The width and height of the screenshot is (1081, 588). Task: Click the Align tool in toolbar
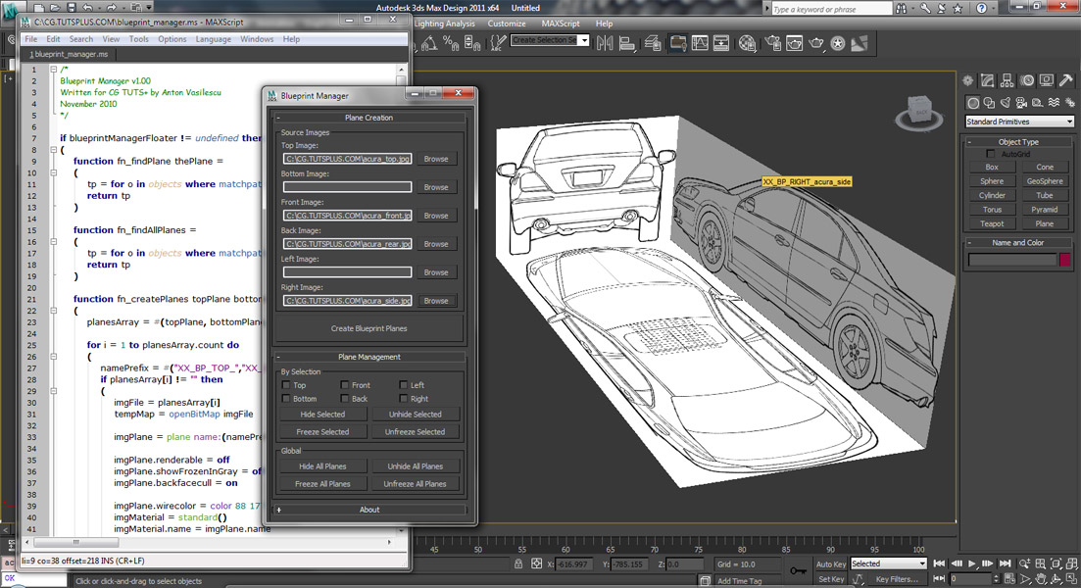click(626, 43)
